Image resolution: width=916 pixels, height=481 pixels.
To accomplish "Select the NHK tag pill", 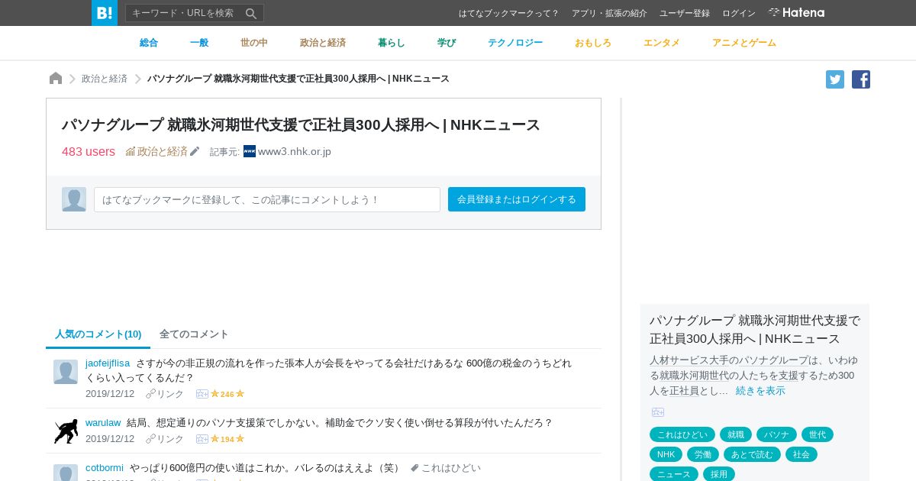I will point(666,454).
